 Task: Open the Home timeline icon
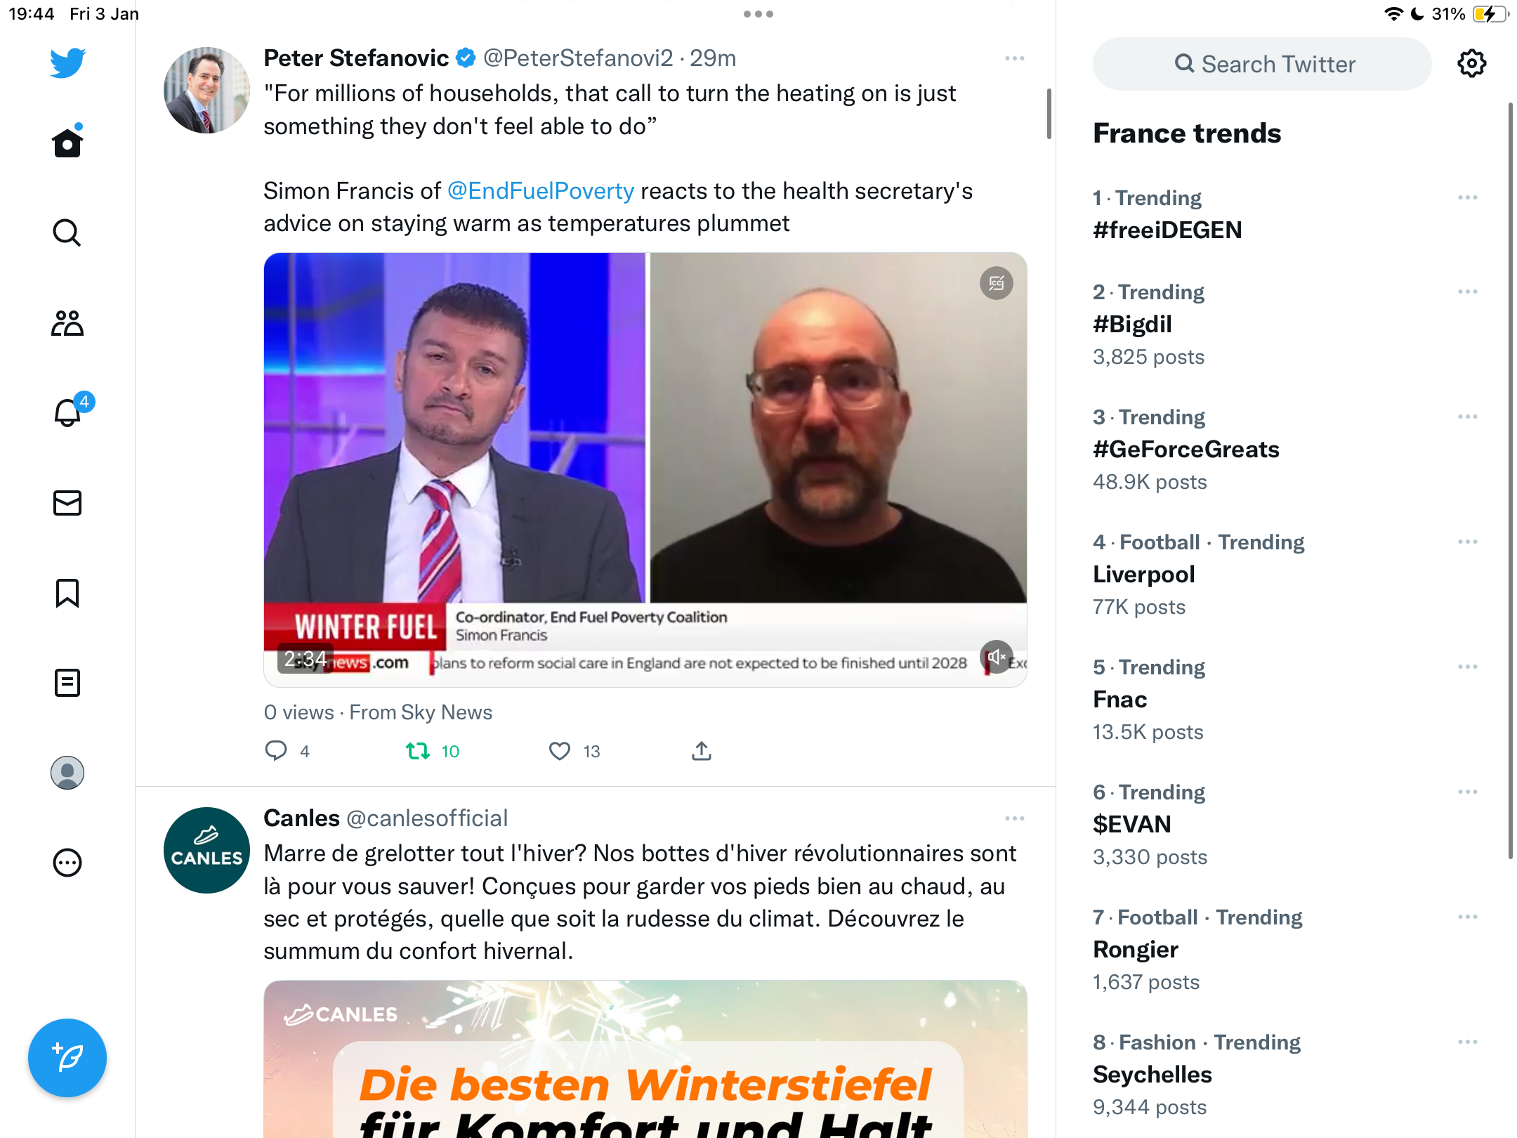click(x=67, y=143)
